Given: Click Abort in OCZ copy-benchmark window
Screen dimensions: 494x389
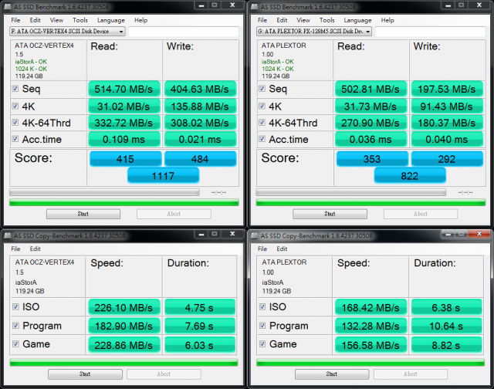Looking at the screenshot, I should (x=164, y=374).
